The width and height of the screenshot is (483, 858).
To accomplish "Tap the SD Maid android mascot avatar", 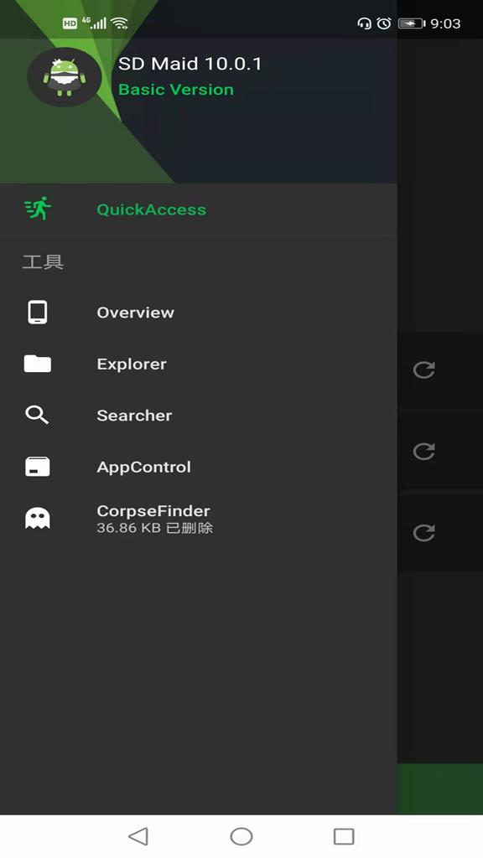I will [65, 77].
